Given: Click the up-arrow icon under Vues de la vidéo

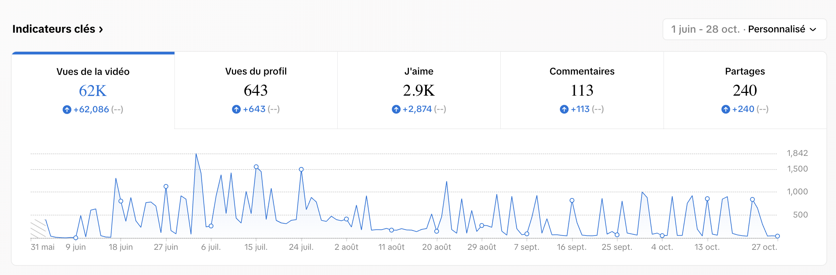Looking at the screenshot, I should 67,110.
